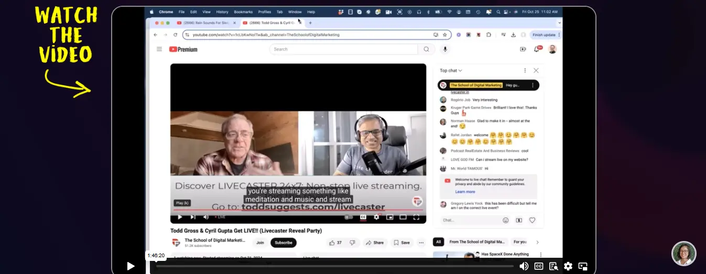This screenshot has height=274, width=706.
Task: Click the YouTube Search field
Action: click(344, 49)
